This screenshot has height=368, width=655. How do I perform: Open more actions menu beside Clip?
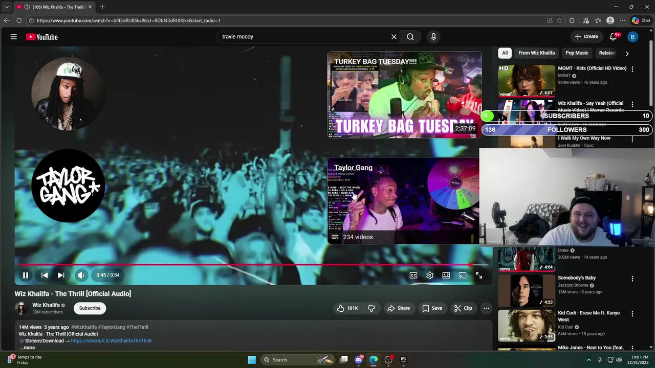487,308
